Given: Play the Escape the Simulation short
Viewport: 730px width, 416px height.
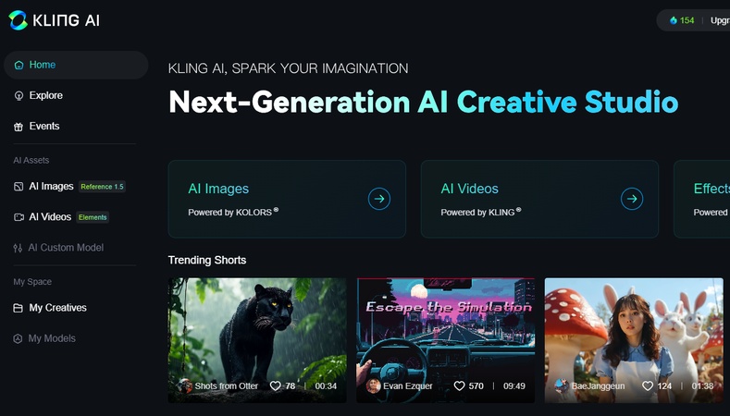Looking at the screenshot, I should tap(446, 340).
